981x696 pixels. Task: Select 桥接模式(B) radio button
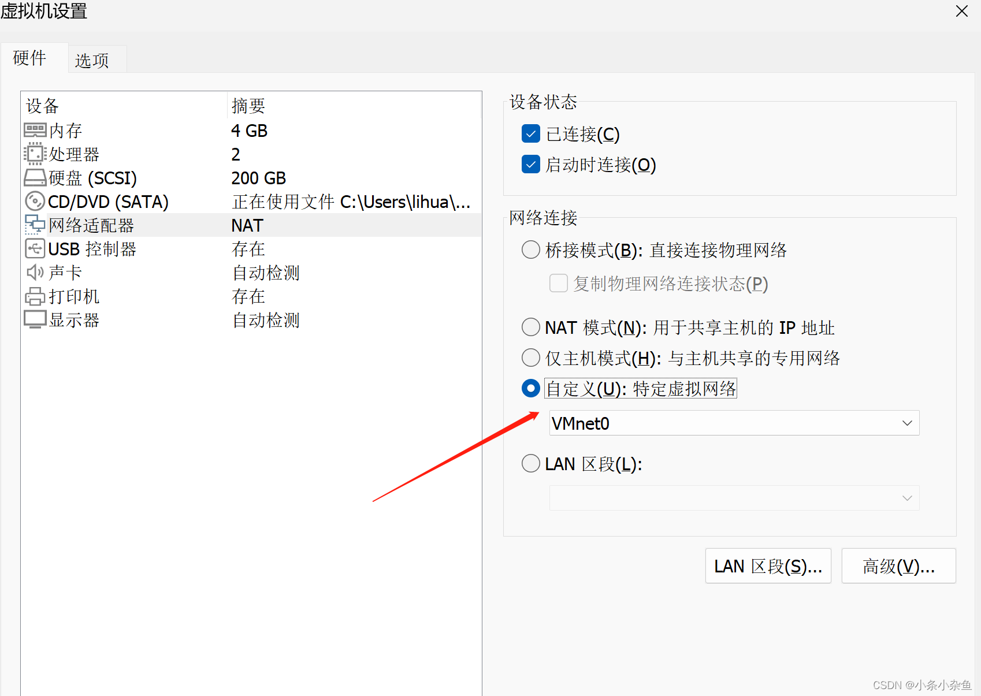point(531,250)
